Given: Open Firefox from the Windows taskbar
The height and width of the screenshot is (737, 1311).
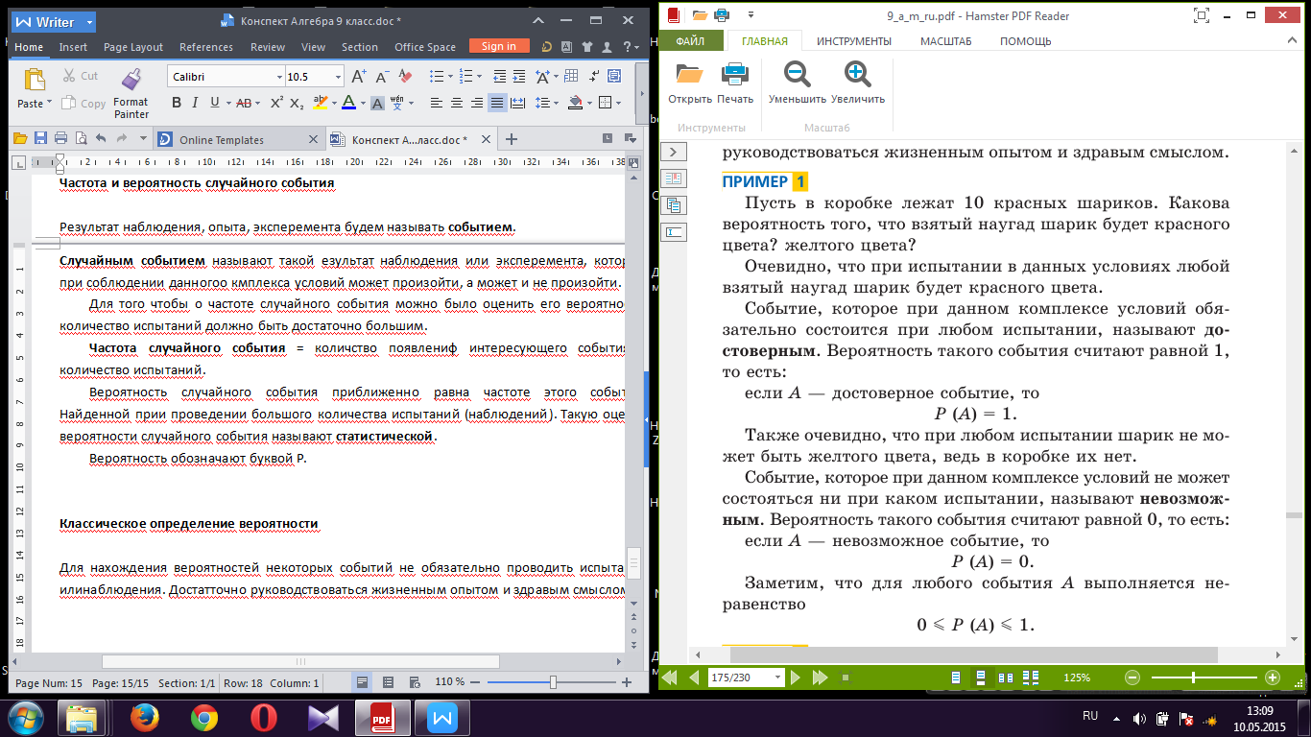Looking at the screenshot, I should point(147,718).
